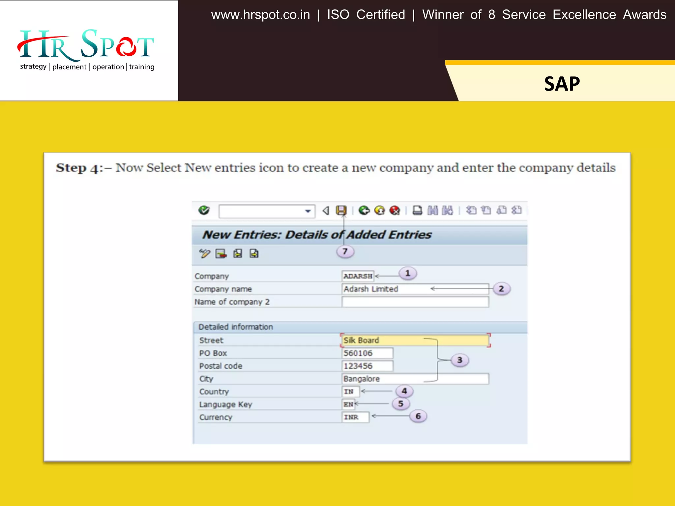This screenshot has height=506, width=675.
Task: Click the SAP heading text
Action: tap(562, 84)
